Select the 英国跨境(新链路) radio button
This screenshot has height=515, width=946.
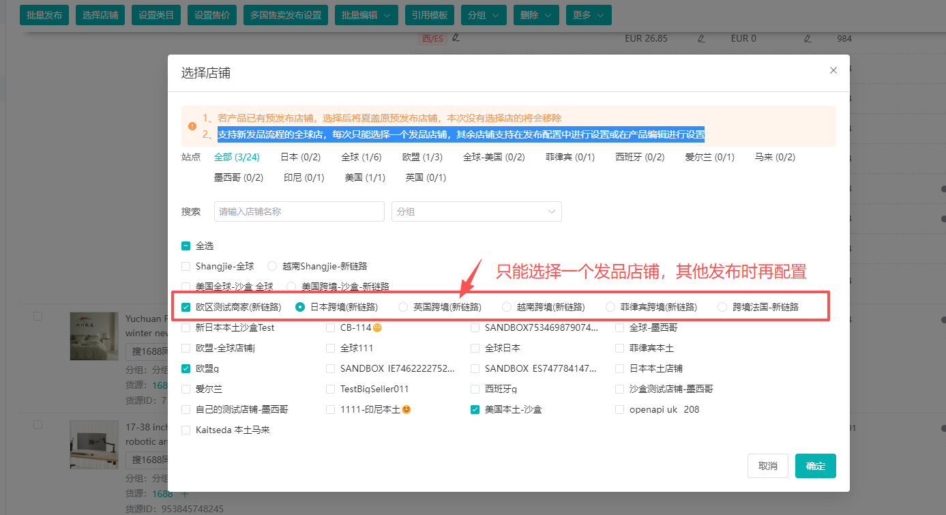pyautogui.click(x=402, y=306)
